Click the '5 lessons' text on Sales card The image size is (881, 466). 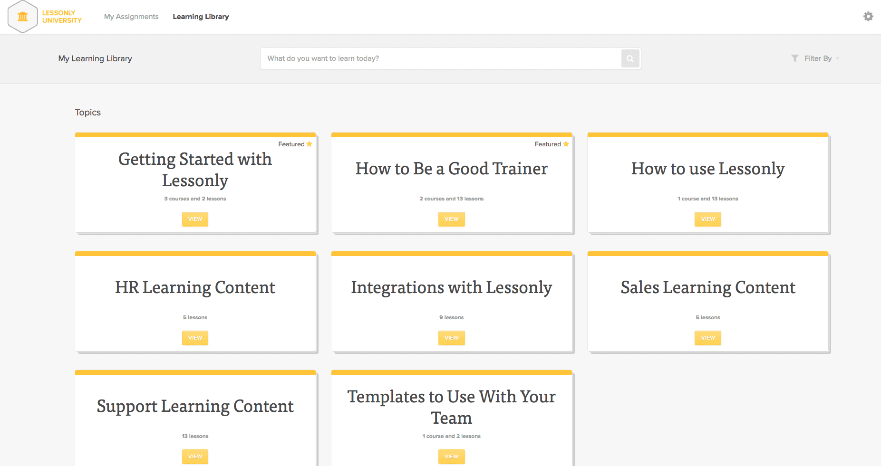point(707,317)
